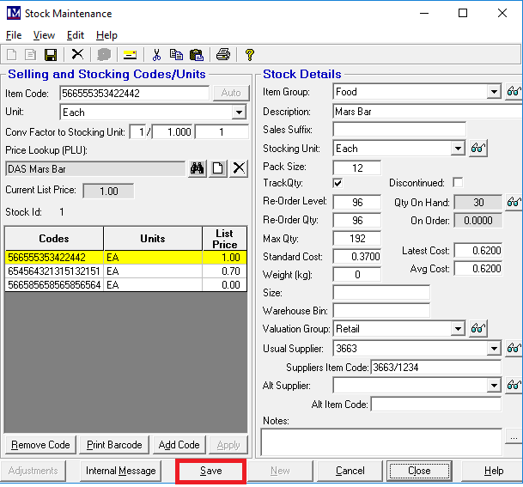Image resolution: width=523 pixels, height=487 pixels.
Task: Toggle the TrackQty checkbox
Action: pos(338,183)
